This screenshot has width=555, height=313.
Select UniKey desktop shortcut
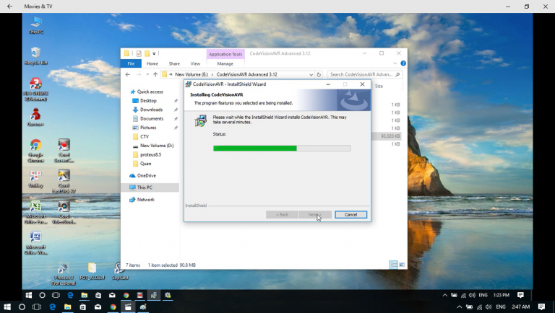[x=35, y=180]
